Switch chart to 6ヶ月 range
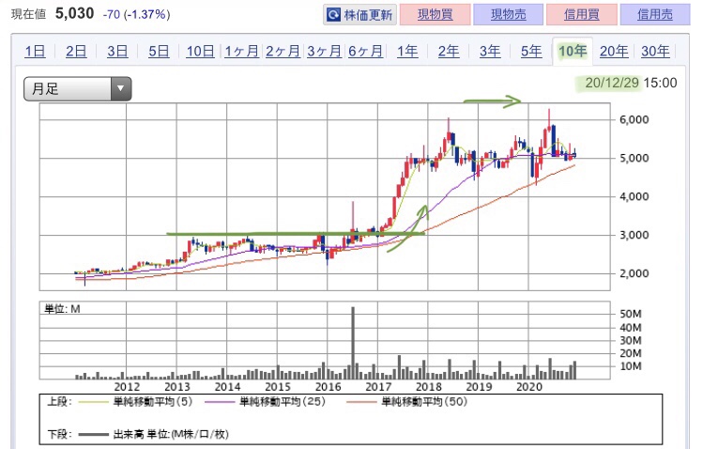Image resolution: width=703 pixels, height=449 pixels. [365, 52]
